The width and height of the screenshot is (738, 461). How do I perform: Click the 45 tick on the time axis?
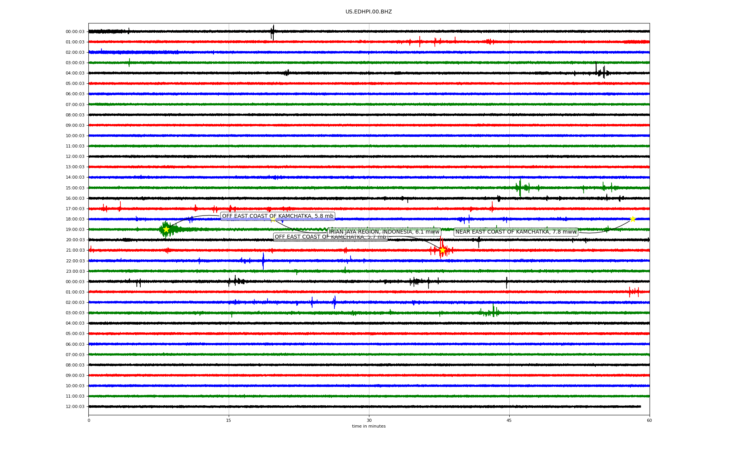click(509, 420)
